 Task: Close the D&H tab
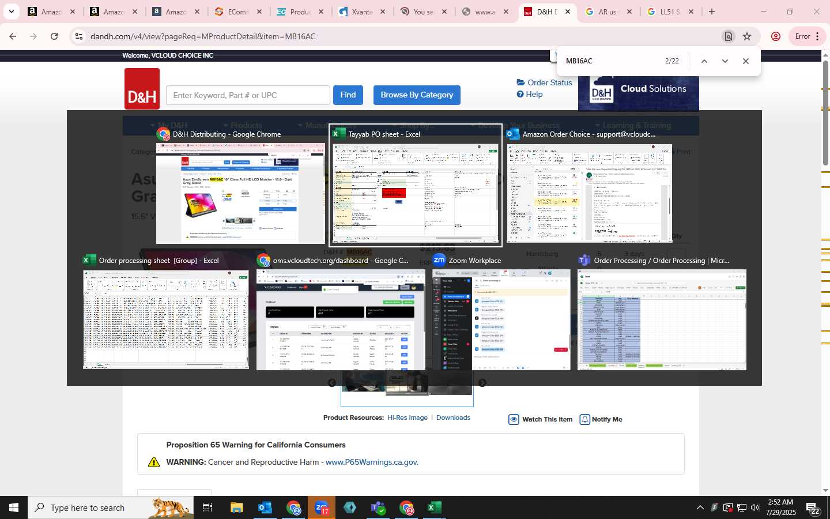click(x=568, y=12)
